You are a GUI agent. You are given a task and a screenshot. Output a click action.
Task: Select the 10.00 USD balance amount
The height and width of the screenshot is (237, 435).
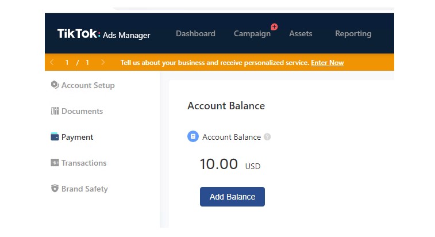[x=230, y=164]
